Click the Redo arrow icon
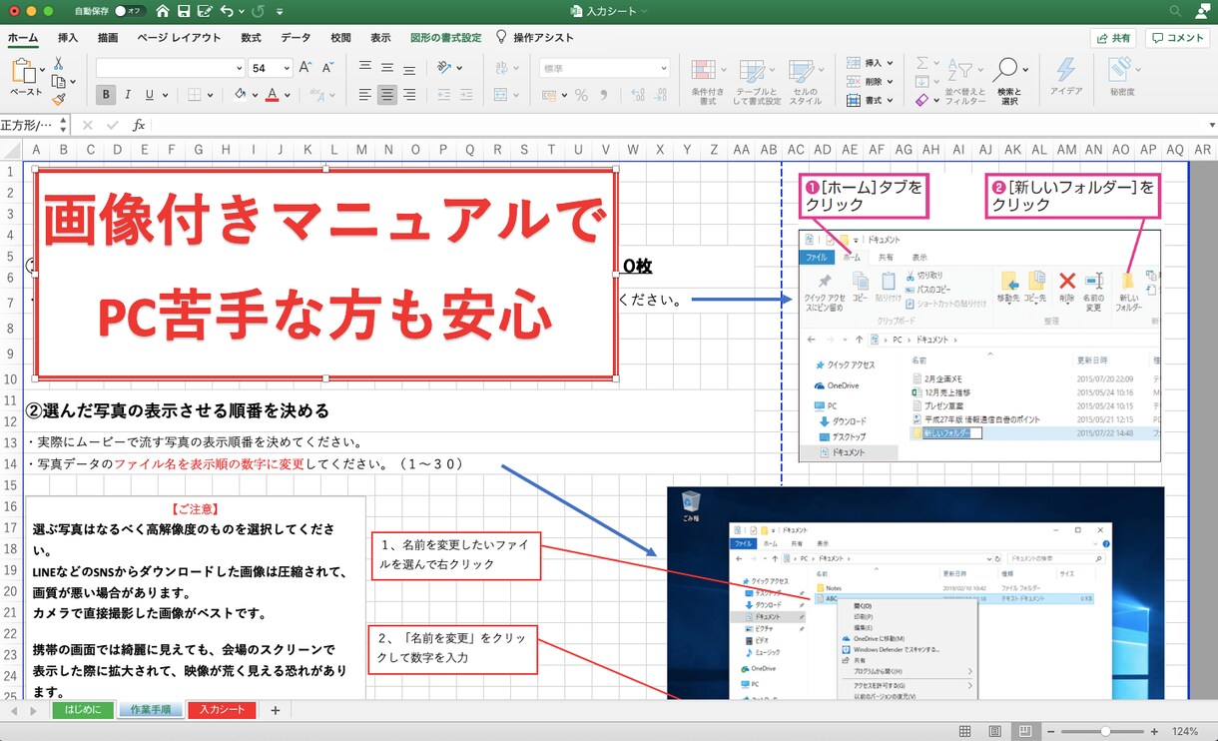The image size is (1218, 741). [x=259, y=11]
